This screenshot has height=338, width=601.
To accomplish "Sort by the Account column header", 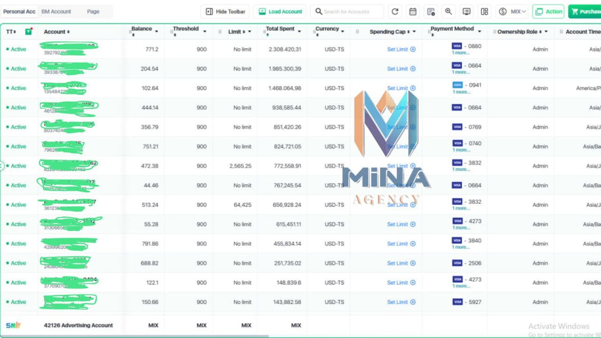I will (x=57, y=32).
